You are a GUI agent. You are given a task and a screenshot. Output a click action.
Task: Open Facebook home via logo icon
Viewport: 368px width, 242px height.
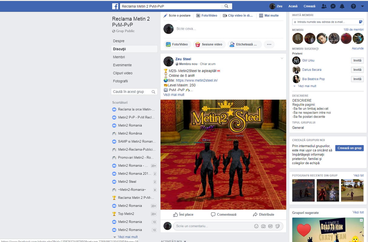click(115, 6)
